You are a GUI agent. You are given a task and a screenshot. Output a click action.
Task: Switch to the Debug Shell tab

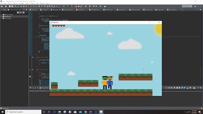tap(44, 88)
